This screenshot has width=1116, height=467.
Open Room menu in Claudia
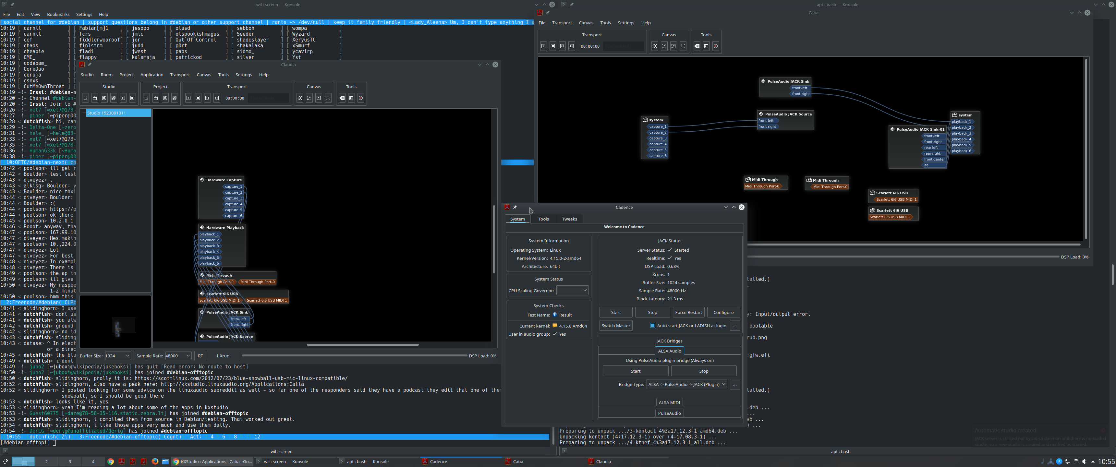107,75
